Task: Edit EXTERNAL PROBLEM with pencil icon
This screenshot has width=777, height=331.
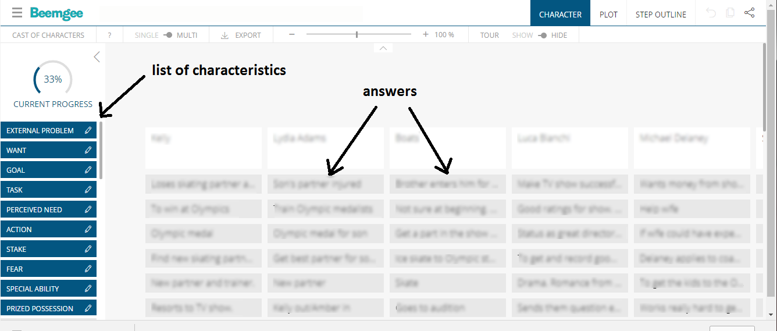Action: (88, 130)
